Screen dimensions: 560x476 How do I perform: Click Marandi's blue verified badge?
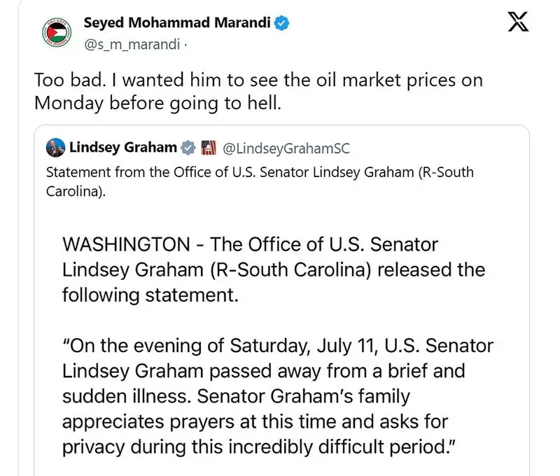pos(281,23)
